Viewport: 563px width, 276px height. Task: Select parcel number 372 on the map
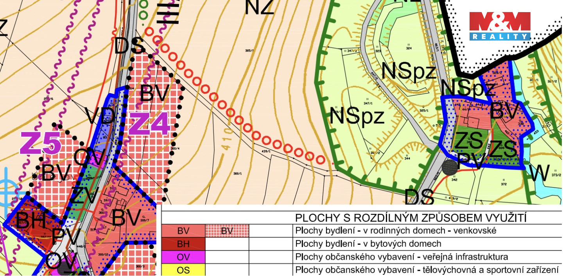pos(503,184)
